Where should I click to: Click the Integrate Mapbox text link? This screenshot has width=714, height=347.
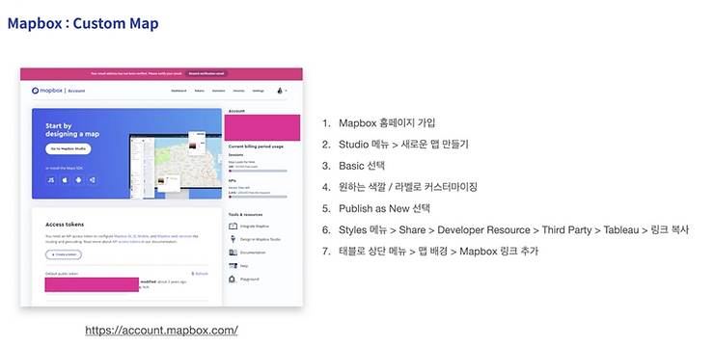[255, 226]
